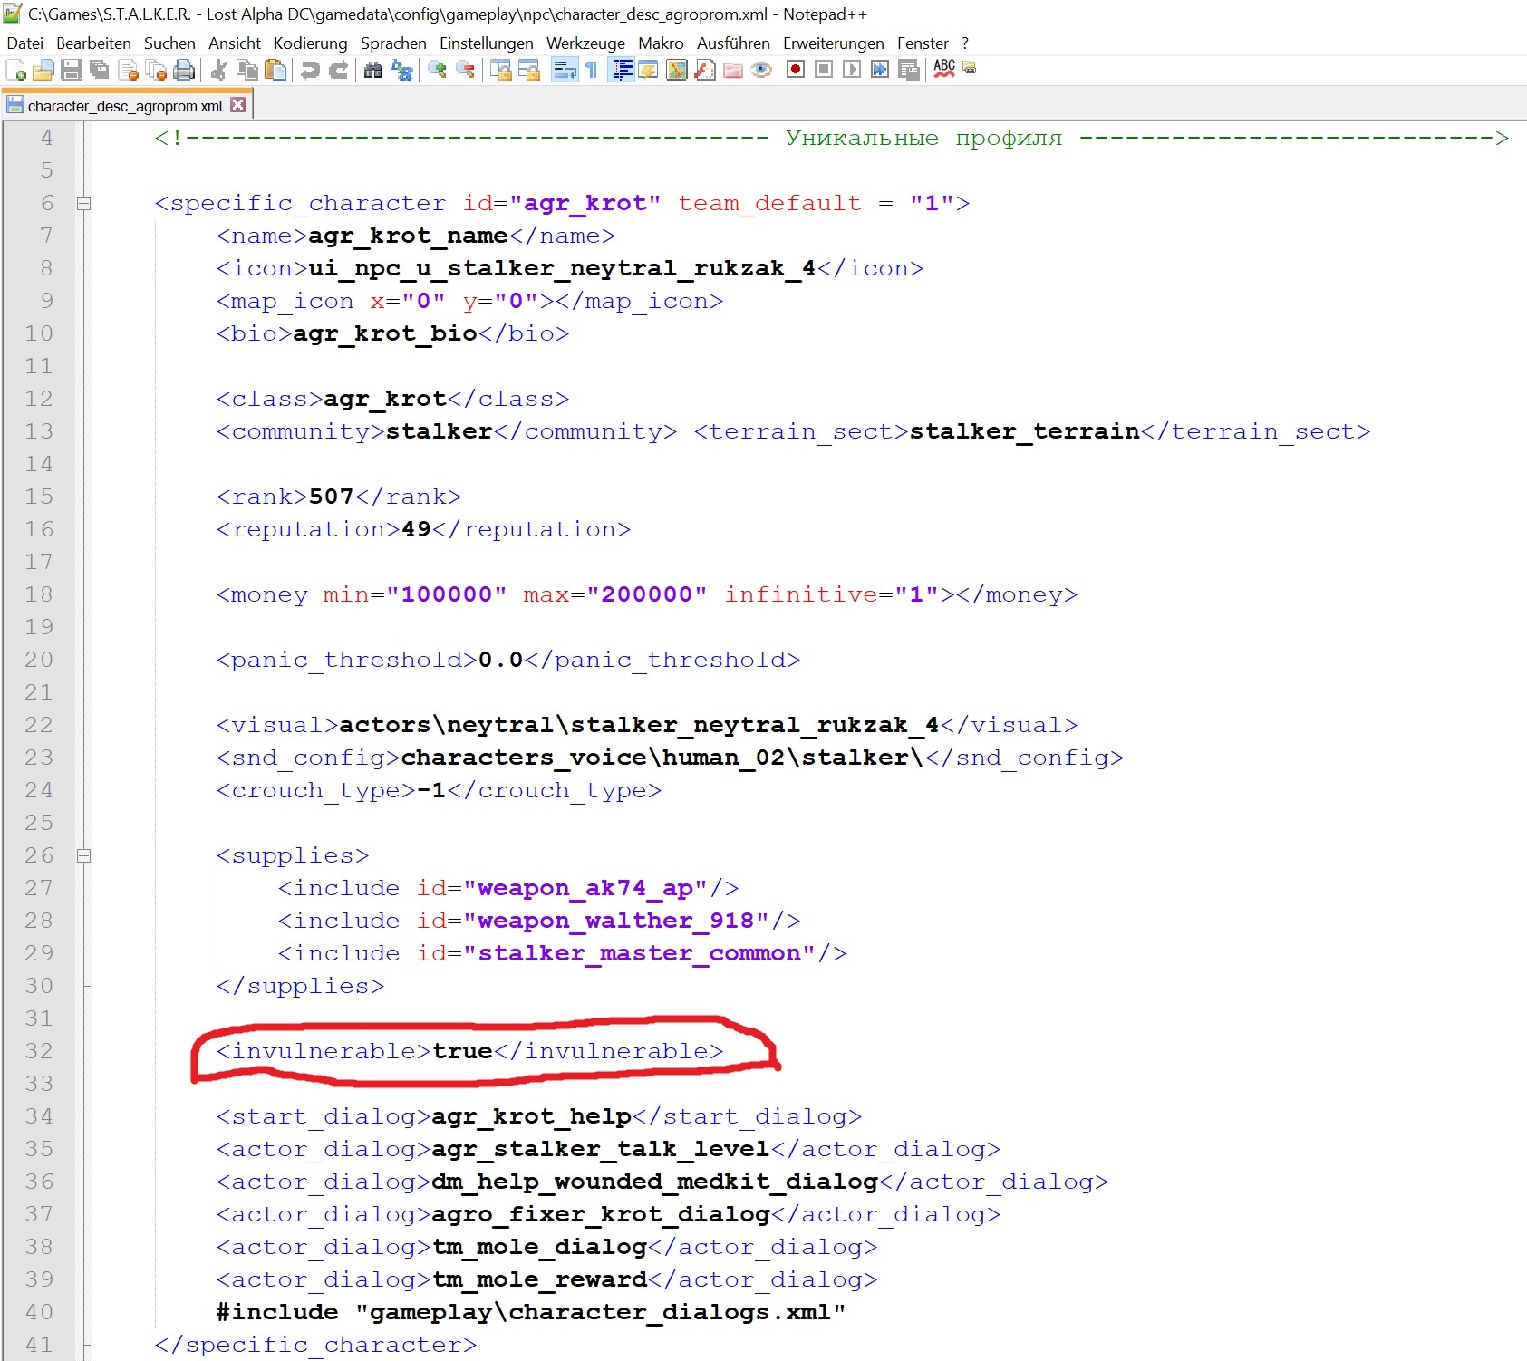Collapse the specific_character fold at line 6
Screen dimensions: 1527x1361
83,203
